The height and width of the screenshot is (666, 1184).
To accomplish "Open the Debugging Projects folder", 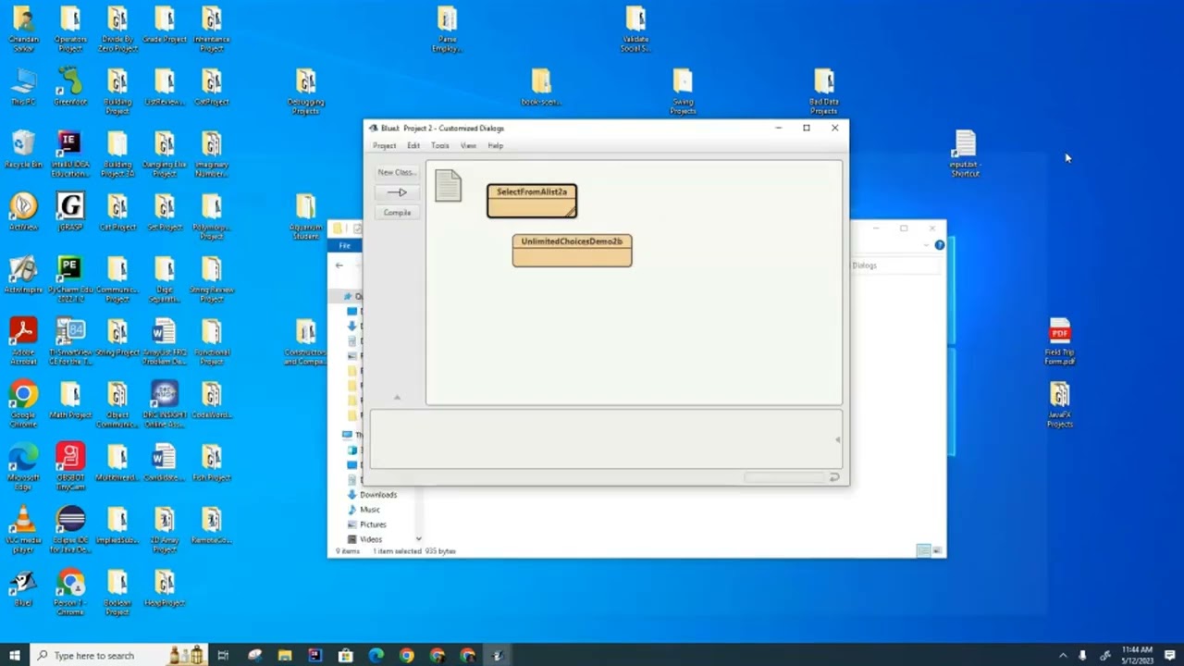I will [x=306, y=91].
